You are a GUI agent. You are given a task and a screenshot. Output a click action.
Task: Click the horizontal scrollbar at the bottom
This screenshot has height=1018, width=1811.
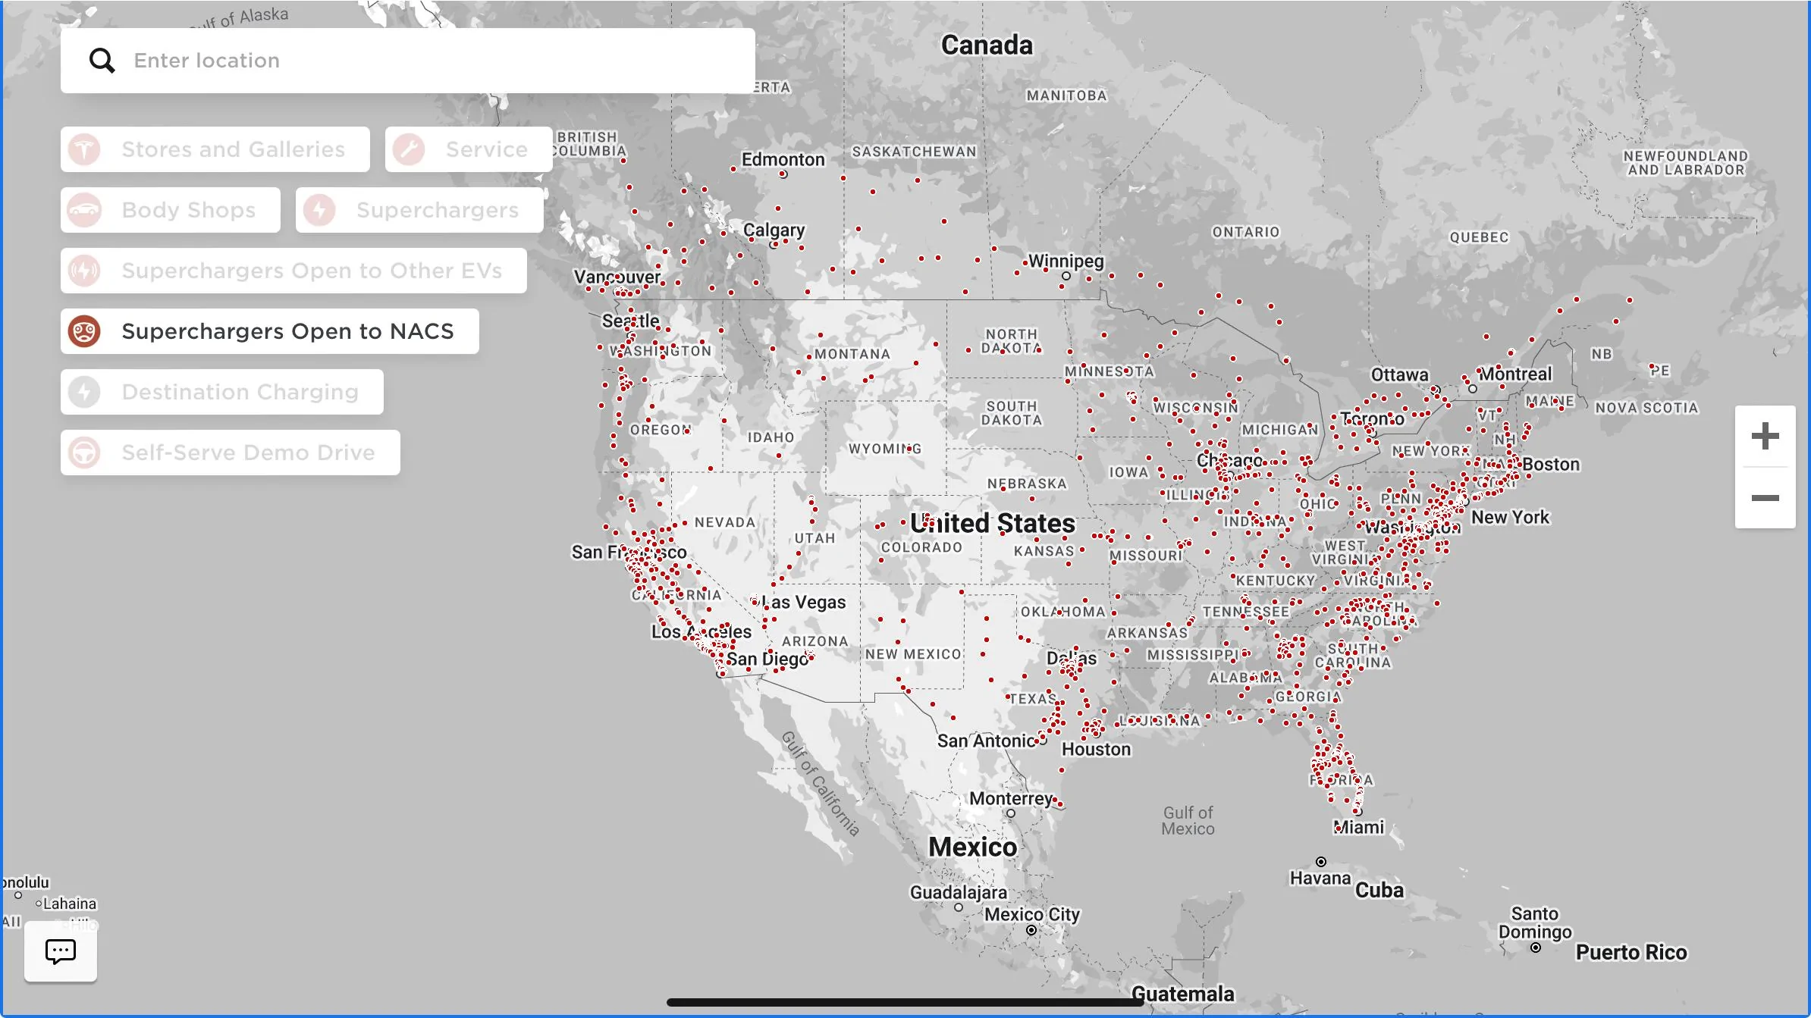click(x=902, y=999)
